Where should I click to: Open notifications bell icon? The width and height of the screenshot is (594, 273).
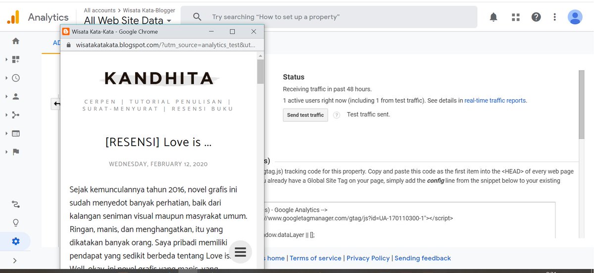pyautogui.click(x=494, y=17)
